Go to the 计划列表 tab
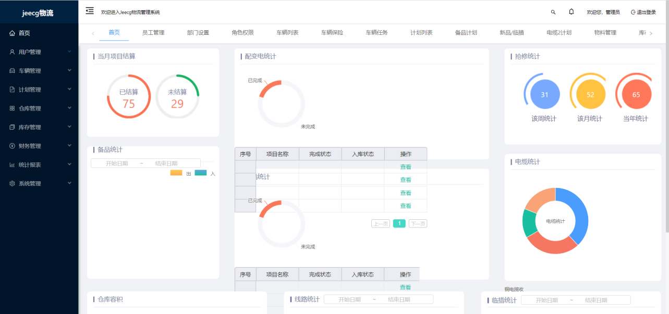 (422, 32)
